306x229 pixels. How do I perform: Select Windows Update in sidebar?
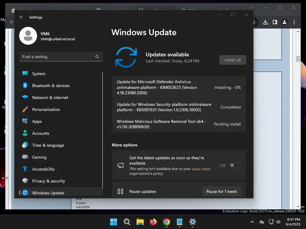61,193
